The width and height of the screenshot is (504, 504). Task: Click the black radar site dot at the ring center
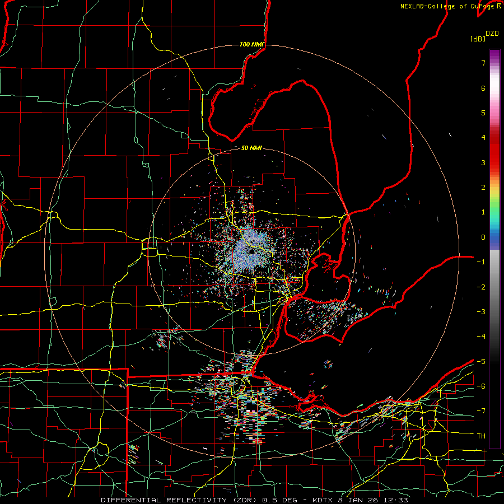[x=251, y=251]
